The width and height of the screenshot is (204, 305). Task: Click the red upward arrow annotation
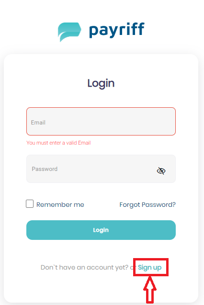click(x=150, y=290)
